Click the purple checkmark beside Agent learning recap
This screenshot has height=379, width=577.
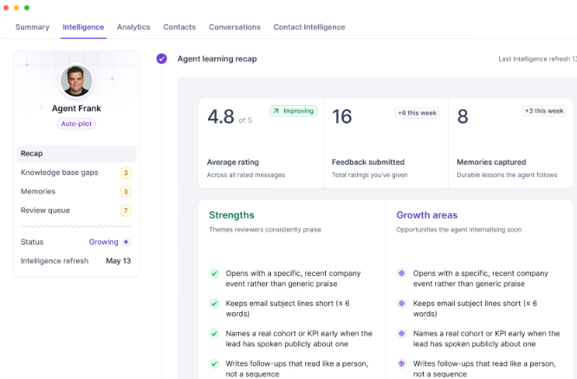161,59
